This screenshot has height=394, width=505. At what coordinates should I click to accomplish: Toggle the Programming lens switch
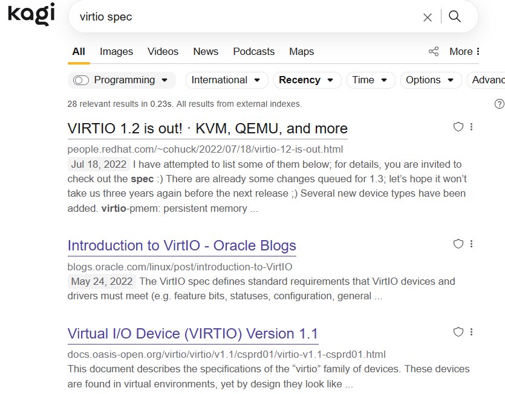click(x=81, y=80)
